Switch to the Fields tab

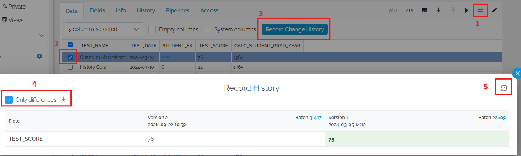(97, 10)
